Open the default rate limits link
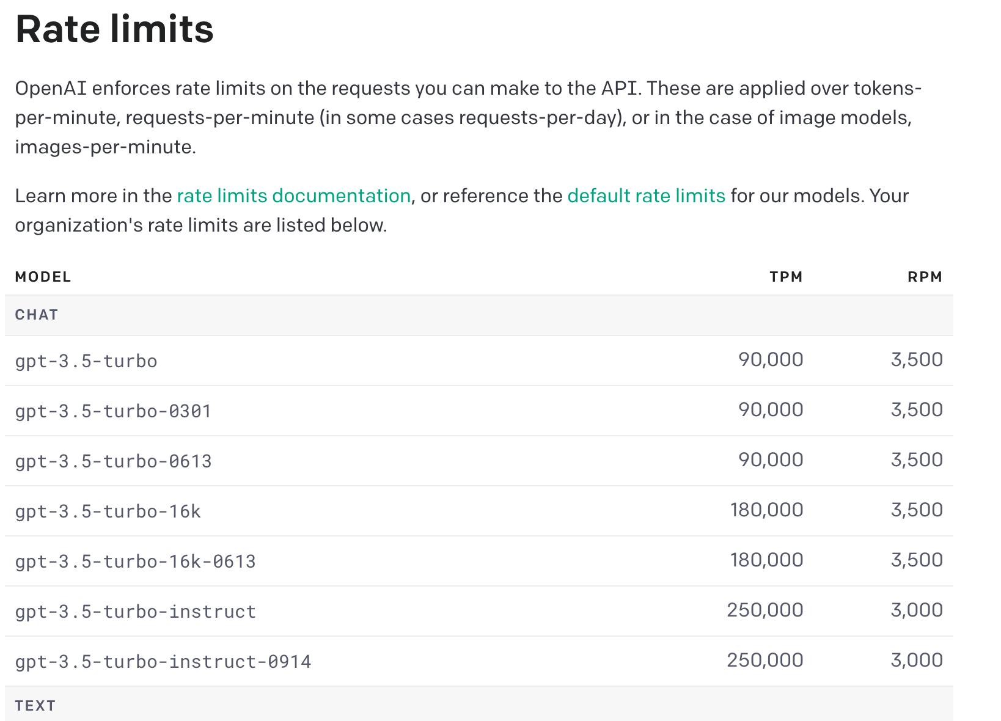Viewport: 1001px width, 721px height. [x=645, y=196]
